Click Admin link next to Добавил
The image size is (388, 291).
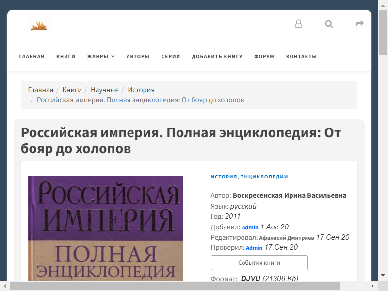pyautogui.click(x=250, y=227)
